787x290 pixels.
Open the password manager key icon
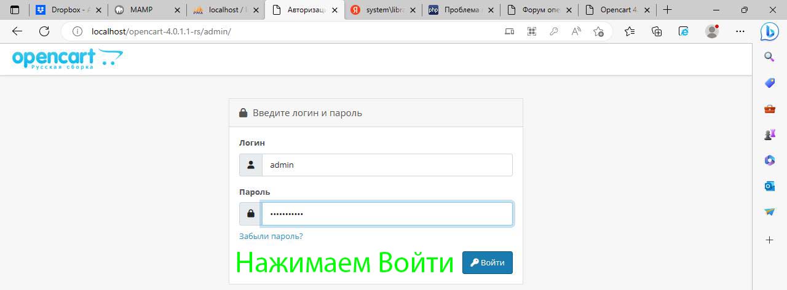point(553,31)
